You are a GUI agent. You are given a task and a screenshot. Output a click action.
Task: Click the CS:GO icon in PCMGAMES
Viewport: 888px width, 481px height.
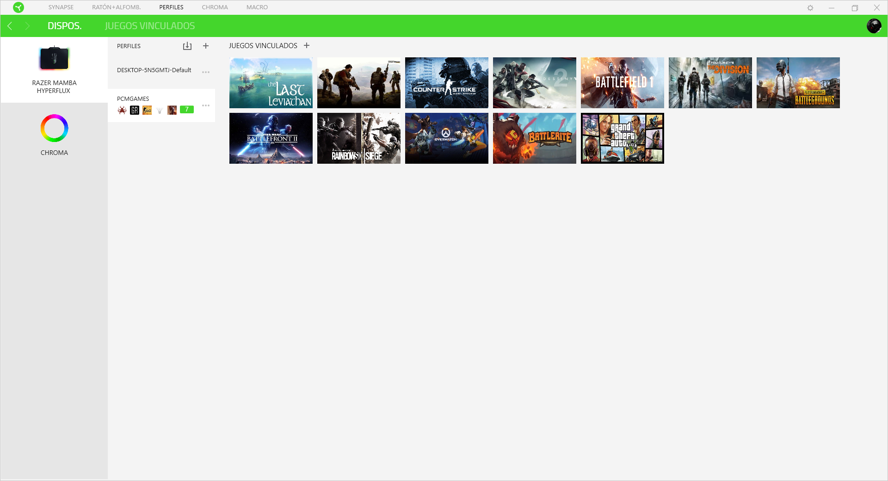(x=147, y=110)
